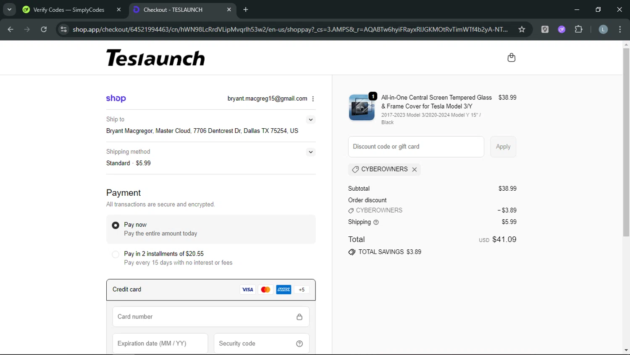Click the browser address bar URL

290,29
